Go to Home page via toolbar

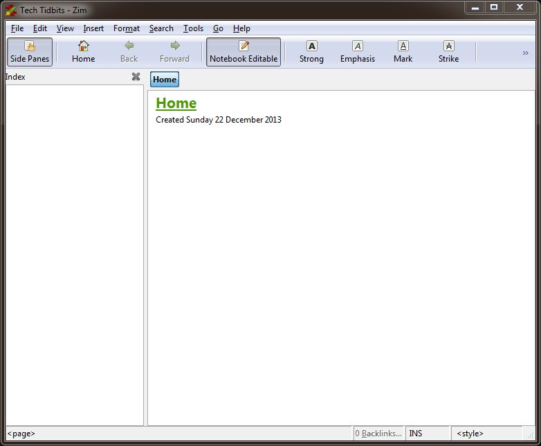point(84,52)
